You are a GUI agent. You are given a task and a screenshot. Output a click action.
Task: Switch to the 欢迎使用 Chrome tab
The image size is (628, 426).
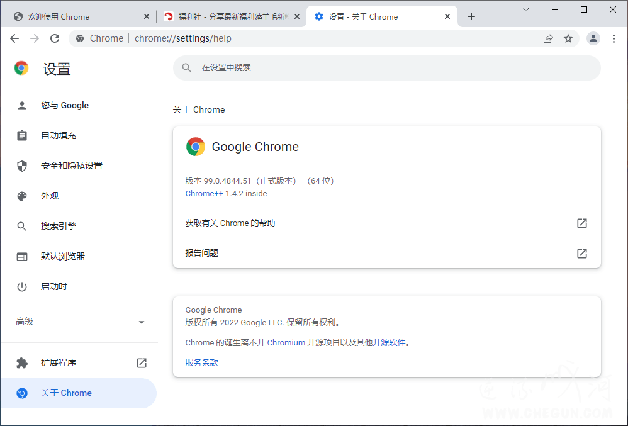click(x=81, y=16)
